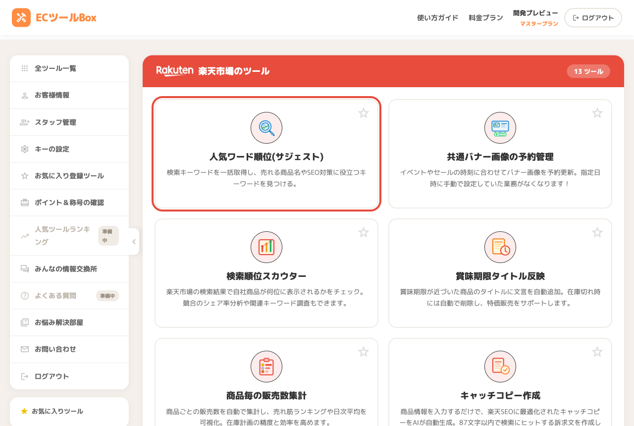The height and width of the screenshot is (426, 634).
Task: Open the キャッチコピー作成 tool title
Action: pyautogui.click(x=500, y=396)
